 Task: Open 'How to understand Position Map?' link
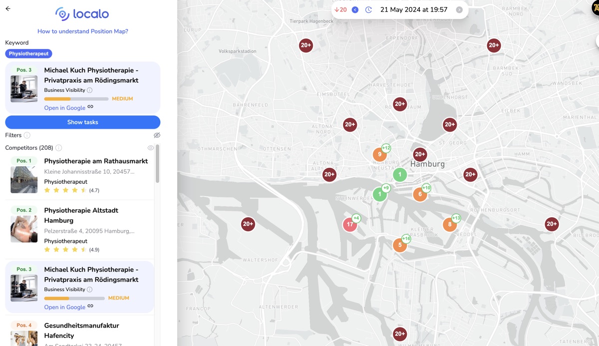(83, 31)
